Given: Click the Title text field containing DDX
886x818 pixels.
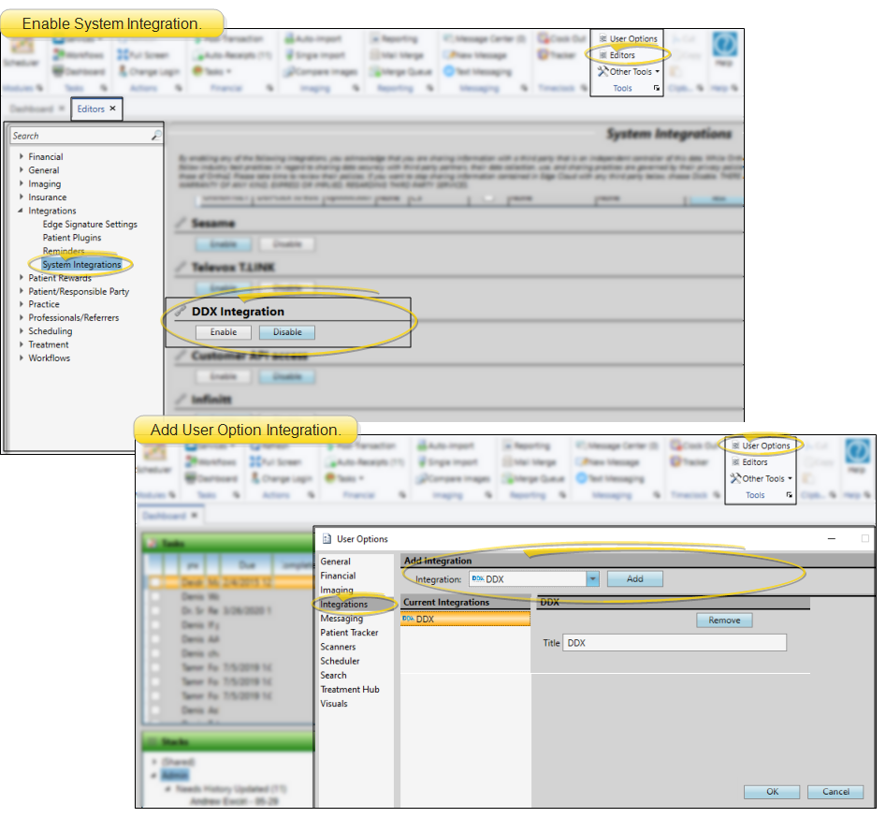Looking at the screenshot, I should [674, 643].
